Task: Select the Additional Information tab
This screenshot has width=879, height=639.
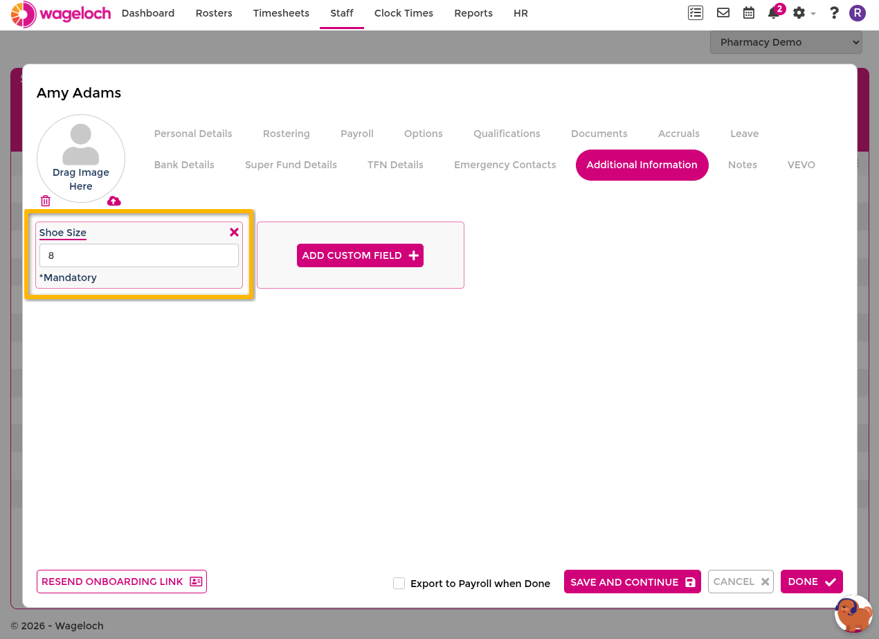Action: tap(642, 165)
